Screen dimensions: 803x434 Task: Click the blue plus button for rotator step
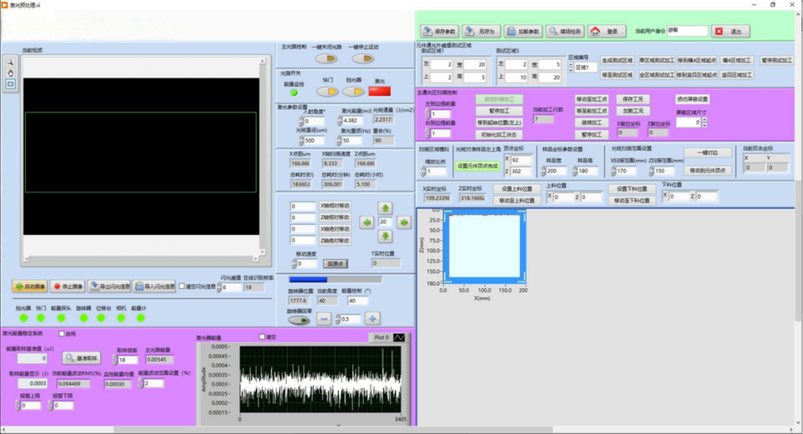point(372,319)
